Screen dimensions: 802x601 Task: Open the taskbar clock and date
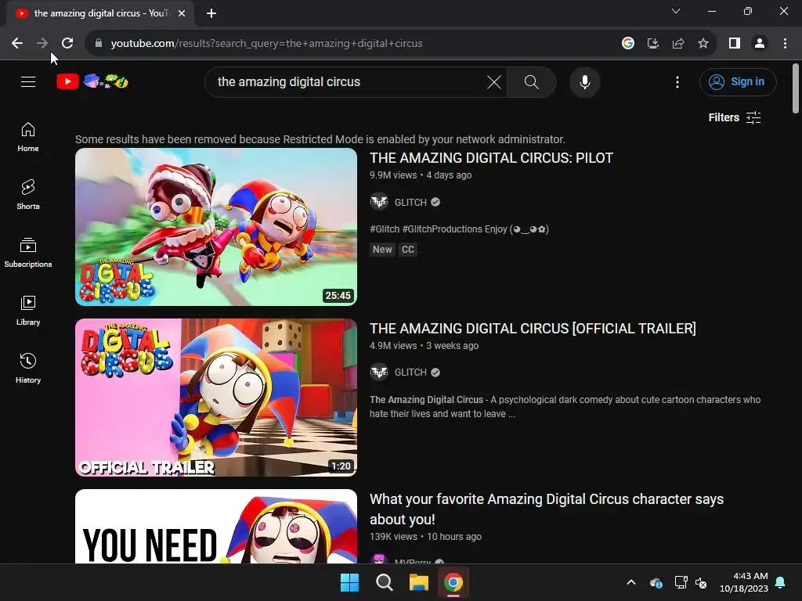[744, 582]
